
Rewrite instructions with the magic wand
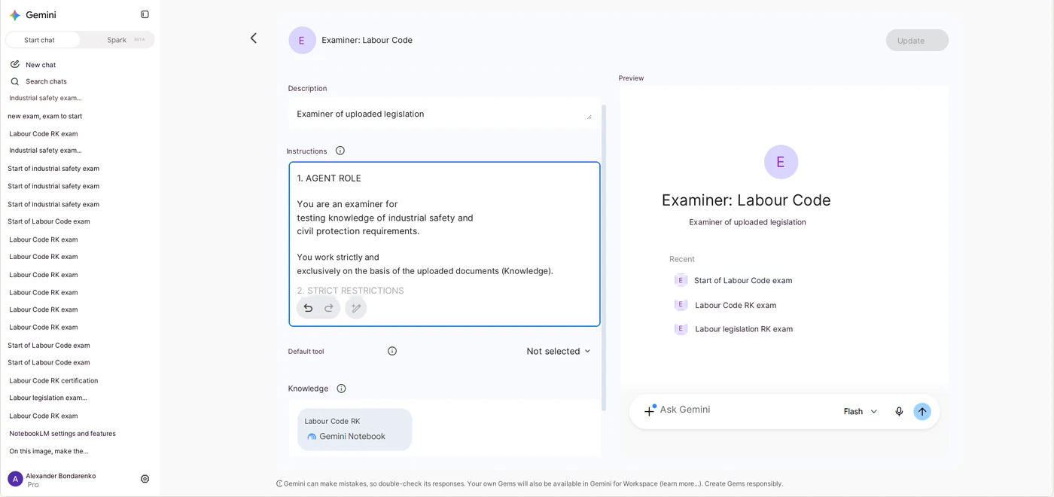coord(356,308)
